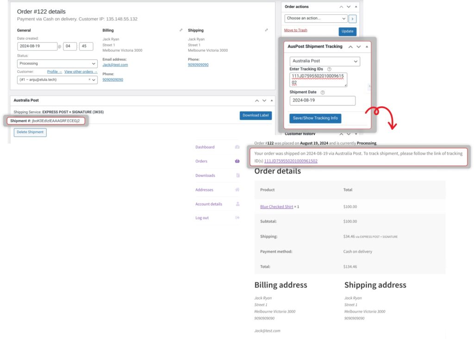Open the Customer selection dropdown
Image resolution: width=474 pixels, height=339 pixels.
(57, 79)
